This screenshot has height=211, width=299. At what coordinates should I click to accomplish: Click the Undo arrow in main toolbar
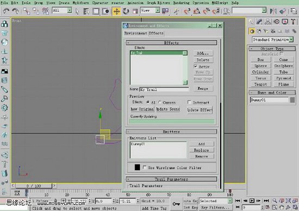click(x=6, y=11)
